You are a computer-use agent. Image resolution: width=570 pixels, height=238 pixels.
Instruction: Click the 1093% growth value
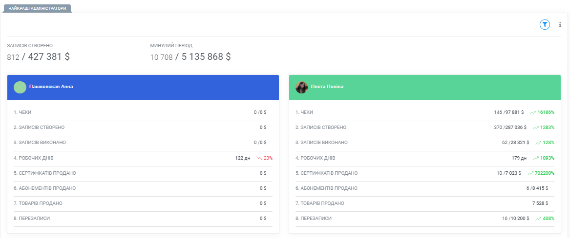548,158
